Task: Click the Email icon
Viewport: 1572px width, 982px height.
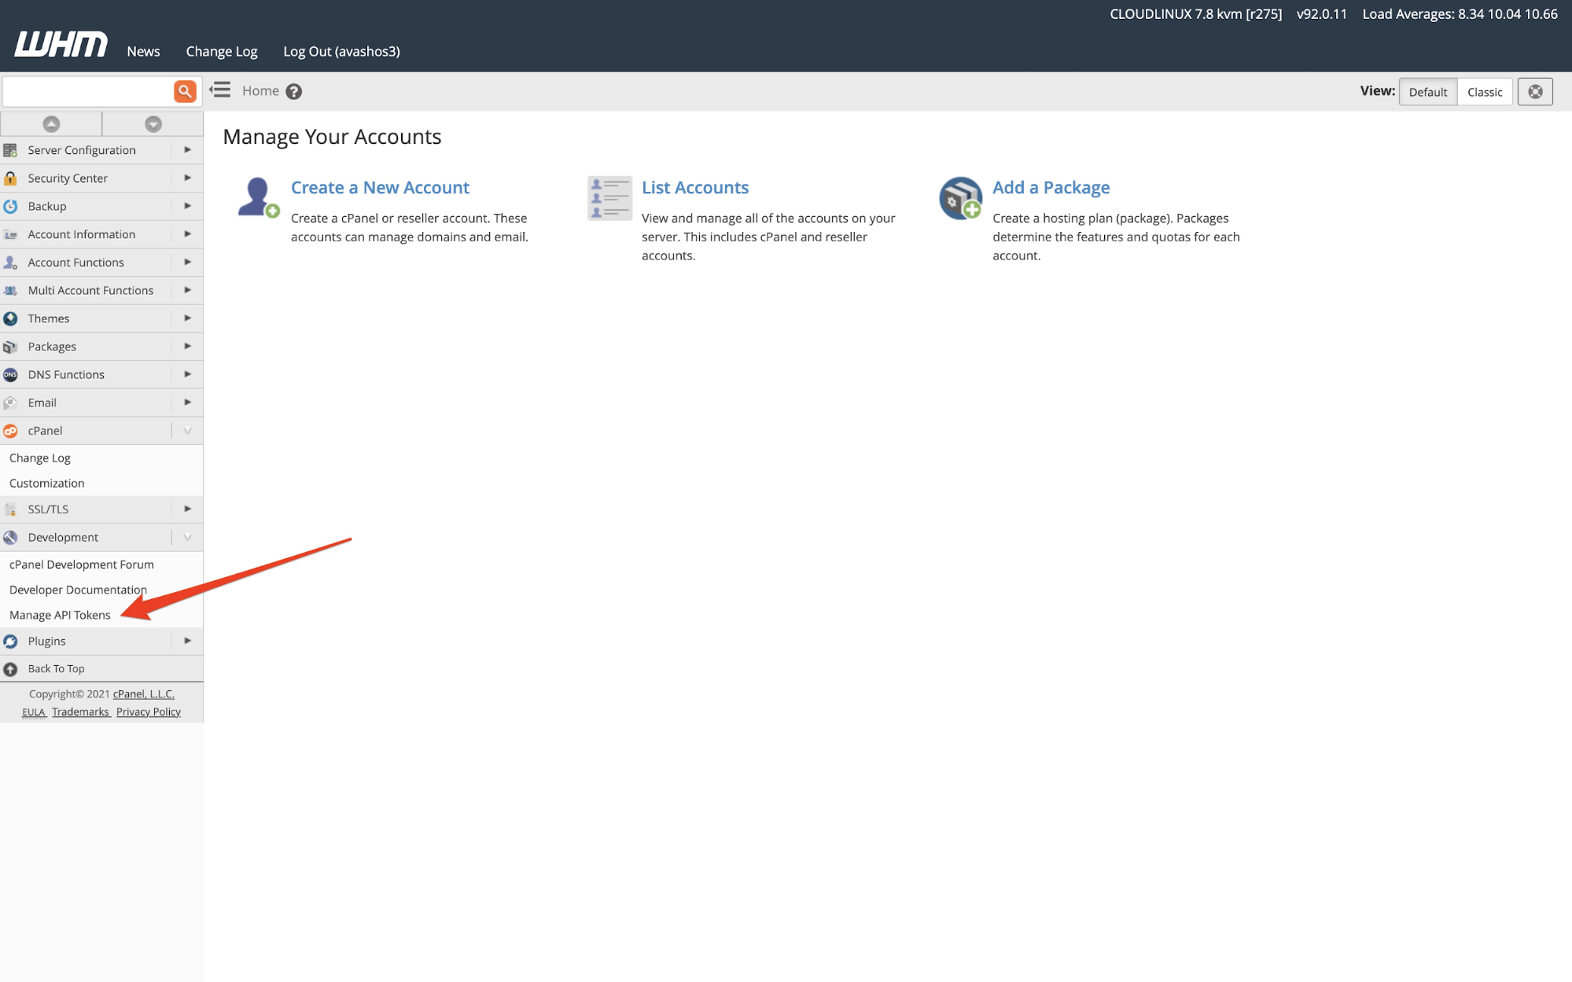Action: (10, 403)
